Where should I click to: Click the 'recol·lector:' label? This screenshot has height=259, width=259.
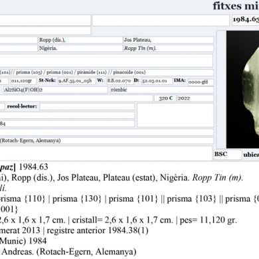(x=22, y=106)
